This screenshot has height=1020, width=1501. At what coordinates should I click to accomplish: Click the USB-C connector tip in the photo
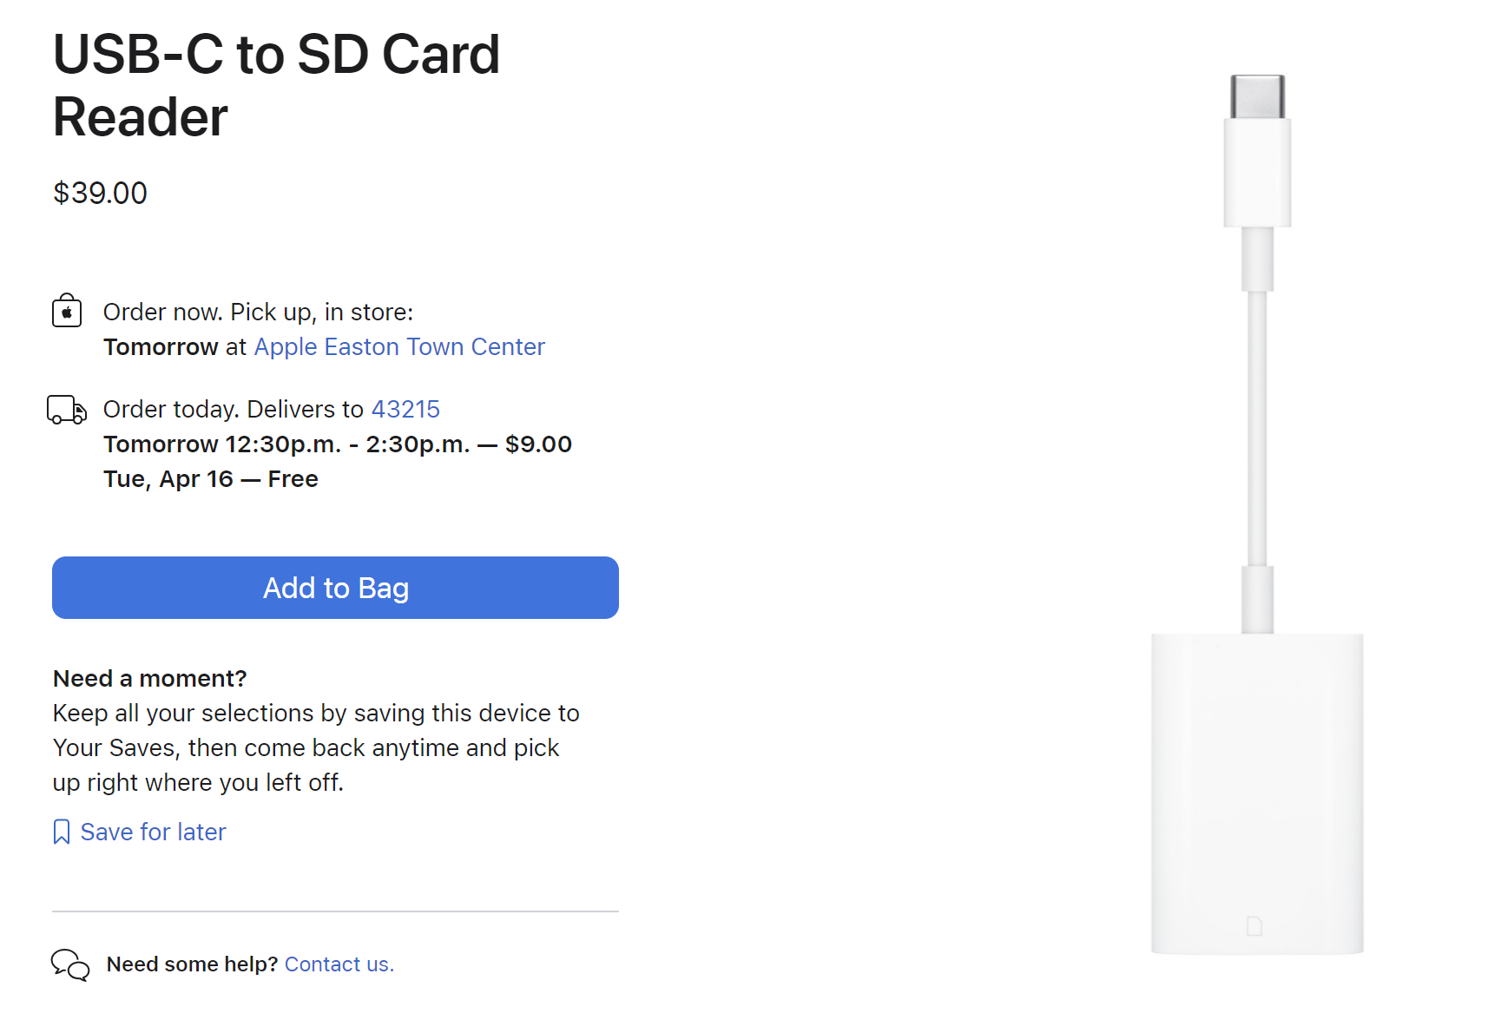pyautogui.click(x=1257, y=95)
